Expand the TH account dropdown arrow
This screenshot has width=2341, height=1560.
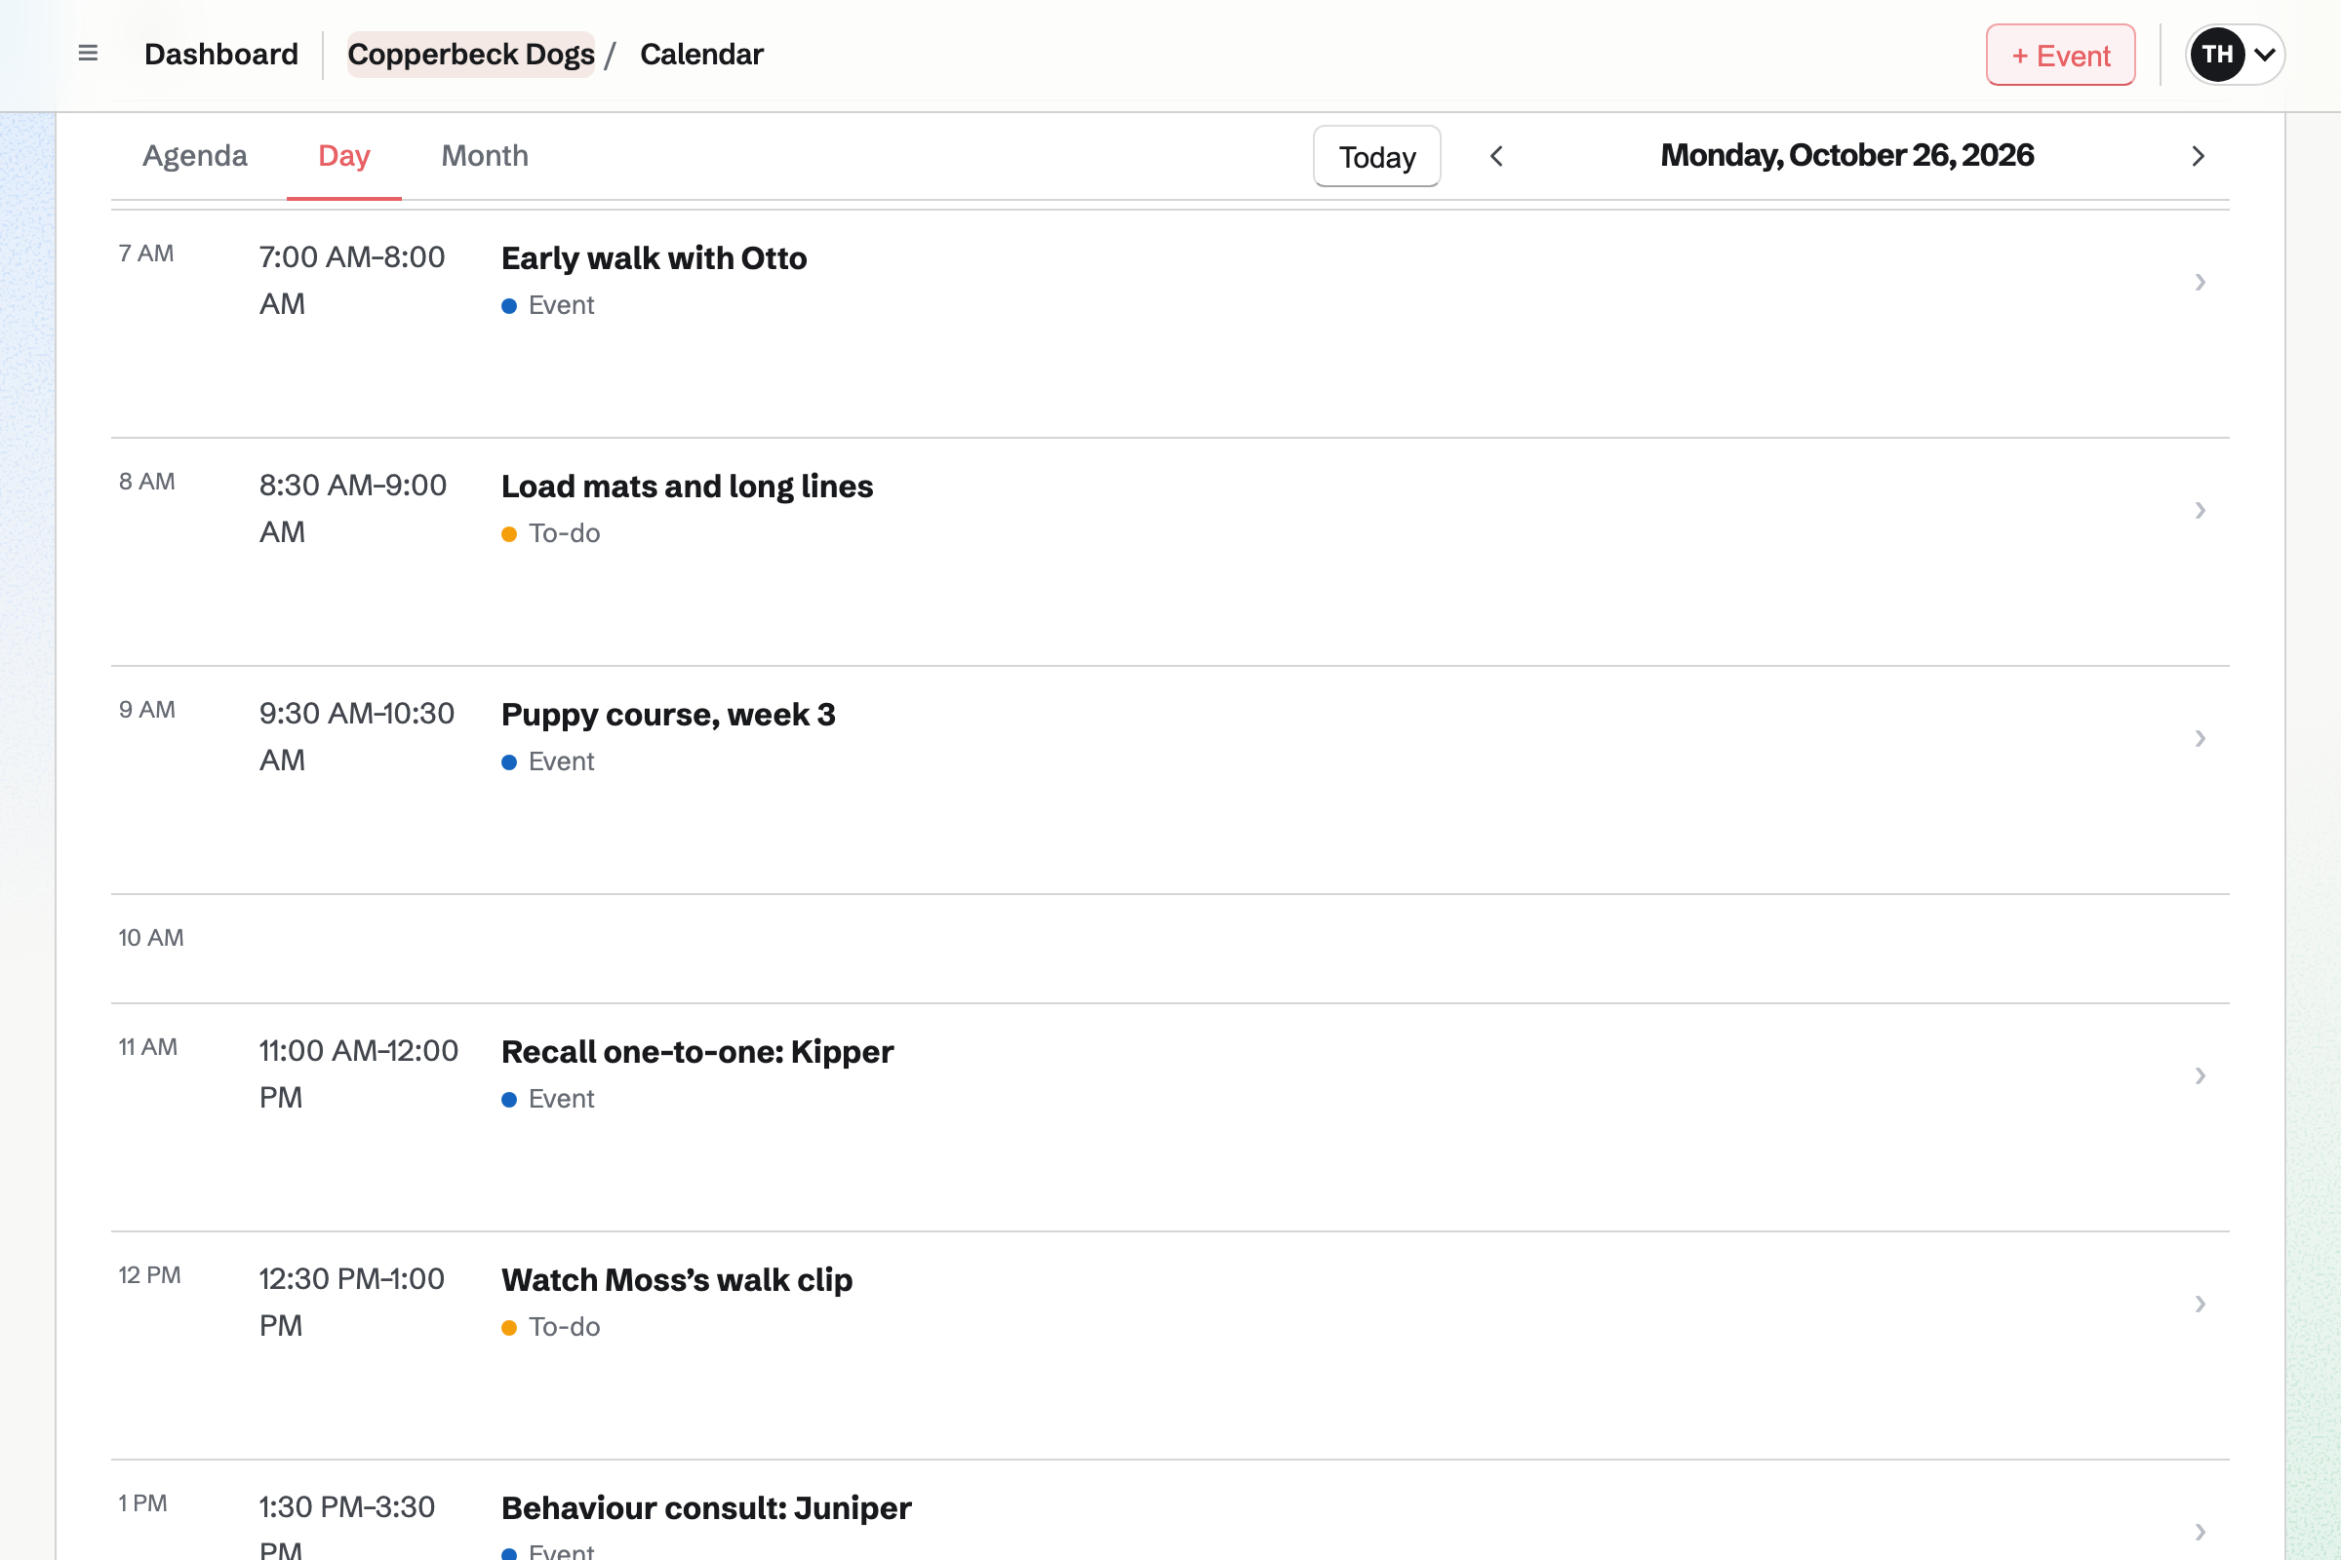tap(2264, 55)
